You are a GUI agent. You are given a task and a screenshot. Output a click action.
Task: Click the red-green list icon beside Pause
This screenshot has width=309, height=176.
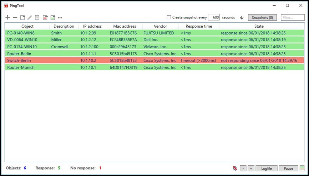(x=302, y=168)
